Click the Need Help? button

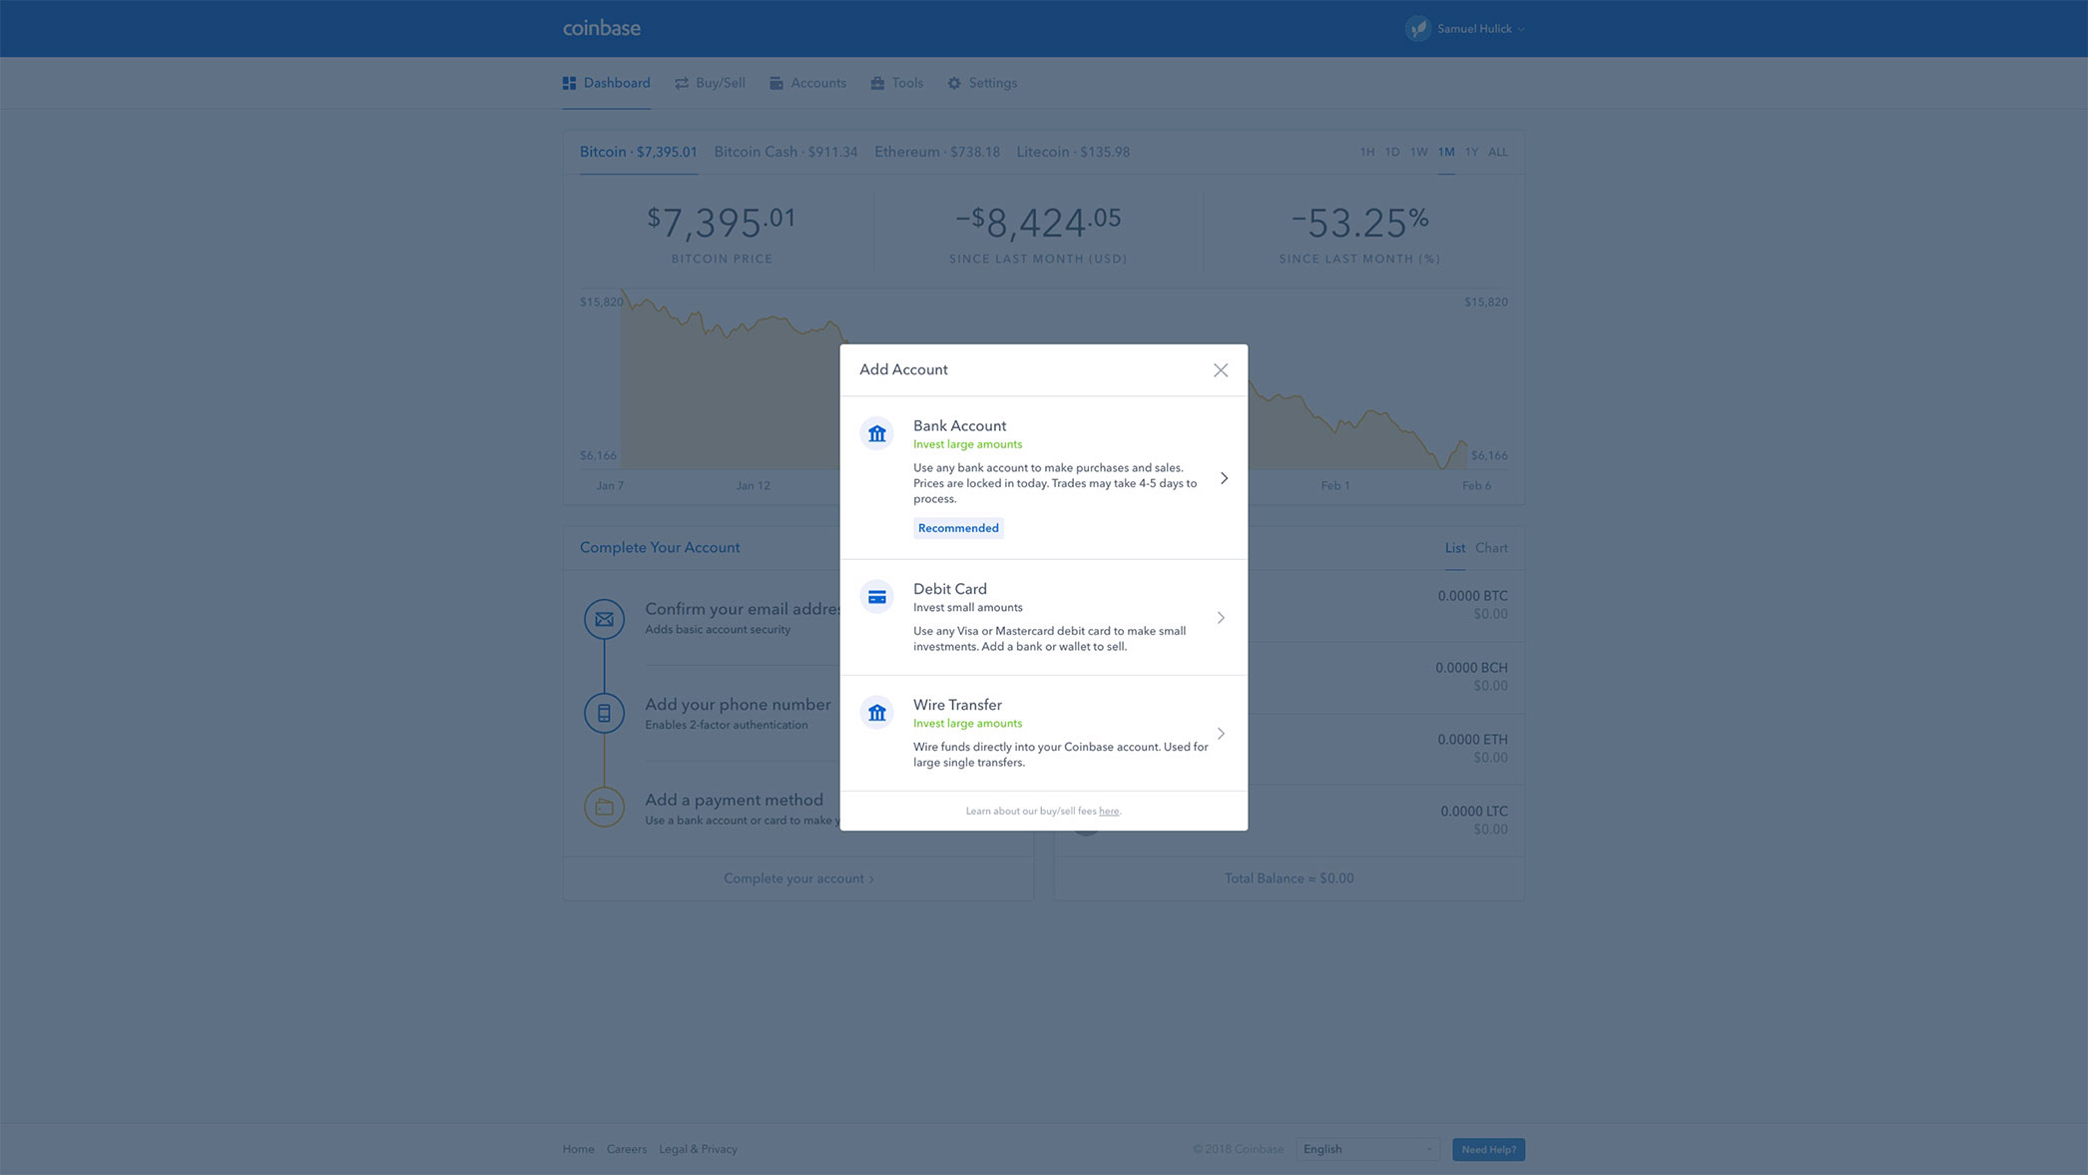click(1488, 1150)
